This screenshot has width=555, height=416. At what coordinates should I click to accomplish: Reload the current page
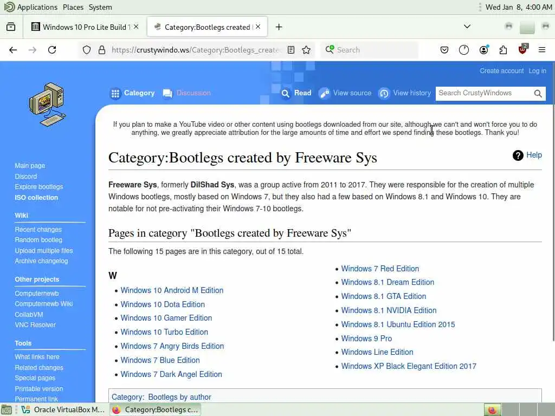52,50
